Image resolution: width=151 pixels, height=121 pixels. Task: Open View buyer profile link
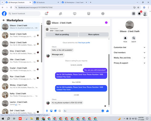coord(84,43)
